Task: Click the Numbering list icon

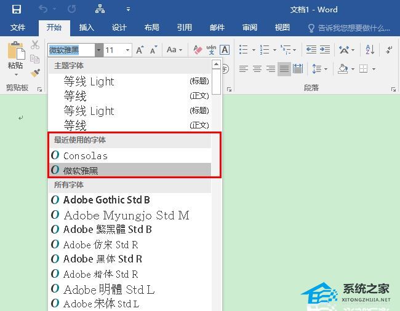Action: (x=265, y=49)
